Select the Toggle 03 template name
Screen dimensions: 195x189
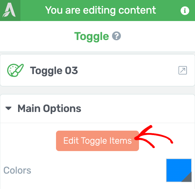(x=54, y=71)
